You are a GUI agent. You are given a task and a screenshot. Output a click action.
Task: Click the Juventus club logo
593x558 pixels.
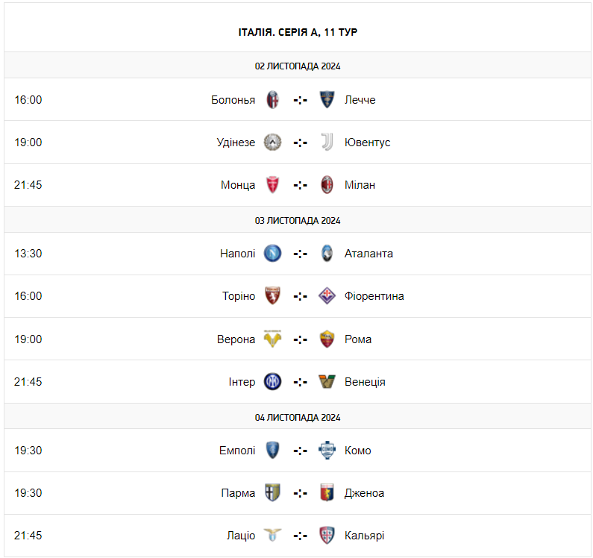click(x=327, y=142)
